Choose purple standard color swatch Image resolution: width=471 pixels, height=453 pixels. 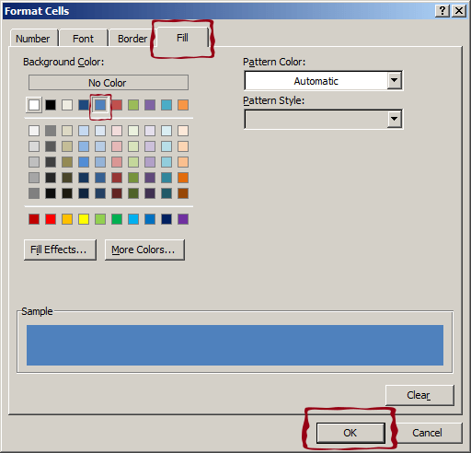pos(183,219)
